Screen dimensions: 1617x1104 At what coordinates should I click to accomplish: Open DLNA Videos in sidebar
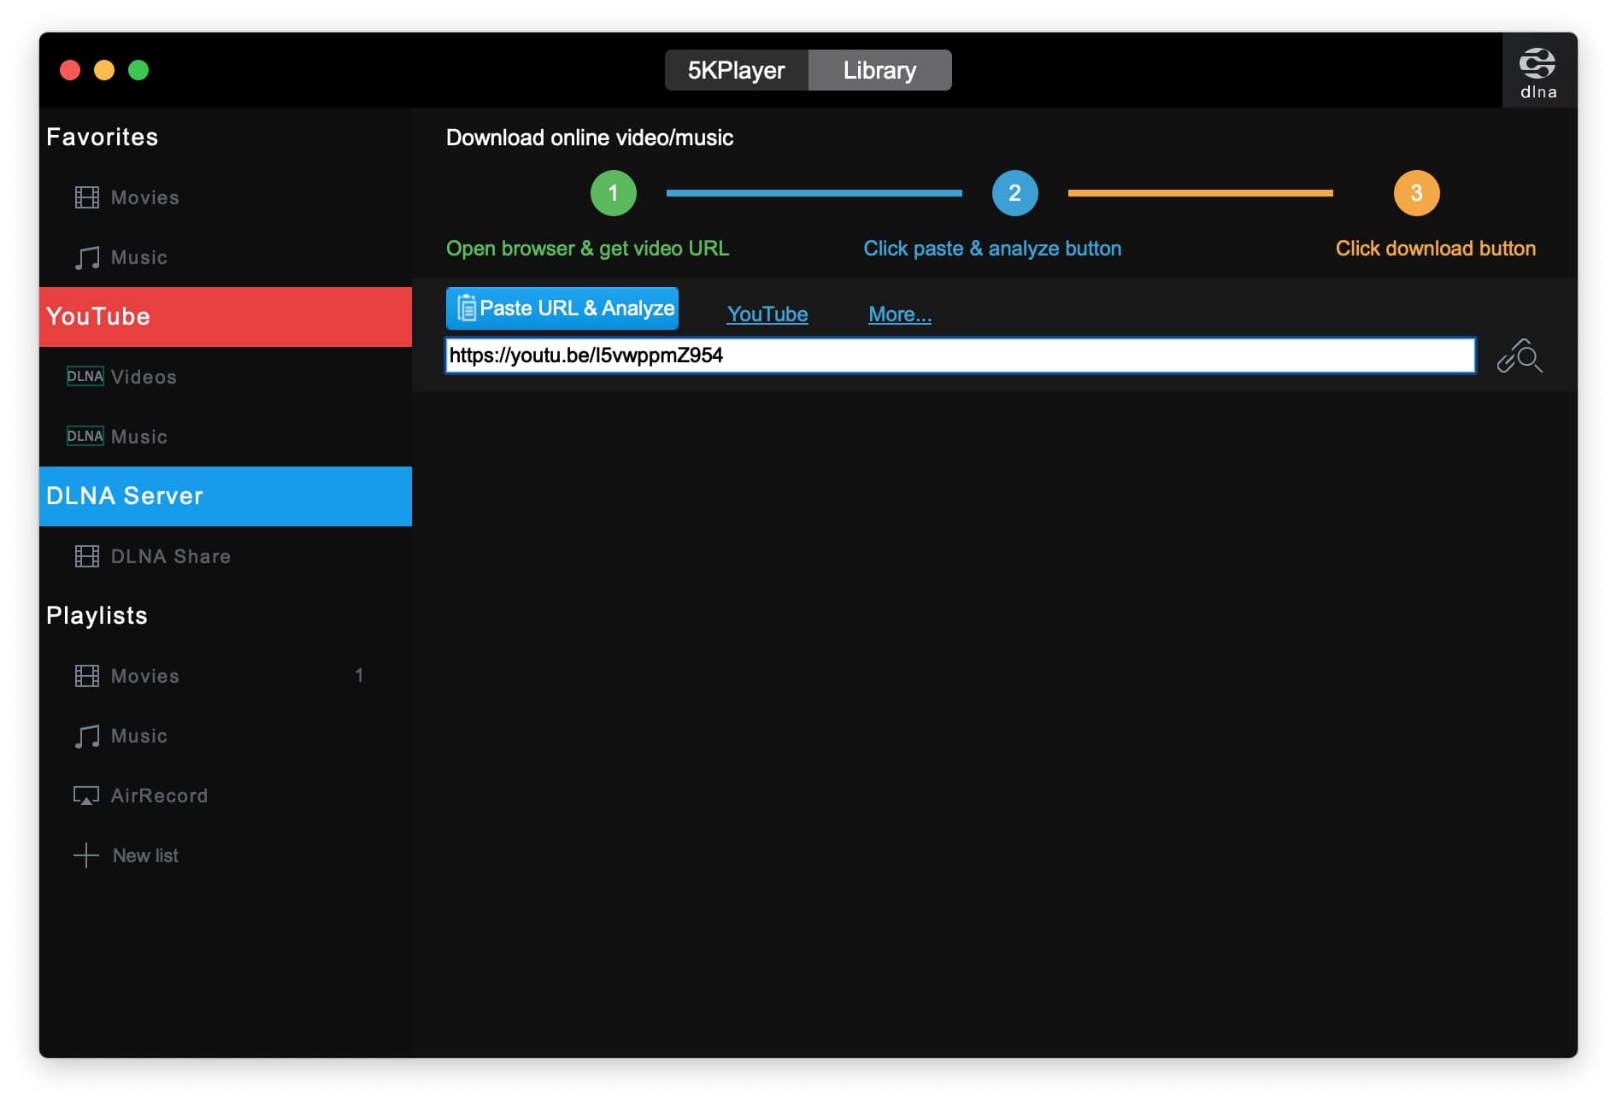(226, 377)
